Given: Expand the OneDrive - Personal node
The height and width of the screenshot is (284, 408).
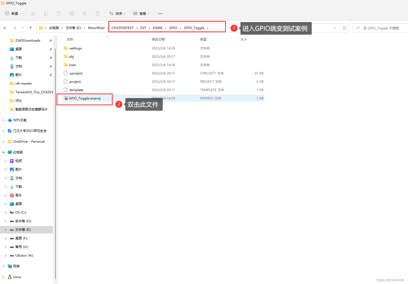Looking at the screenshot, I should pyautogui.click(x=3, y=142).
